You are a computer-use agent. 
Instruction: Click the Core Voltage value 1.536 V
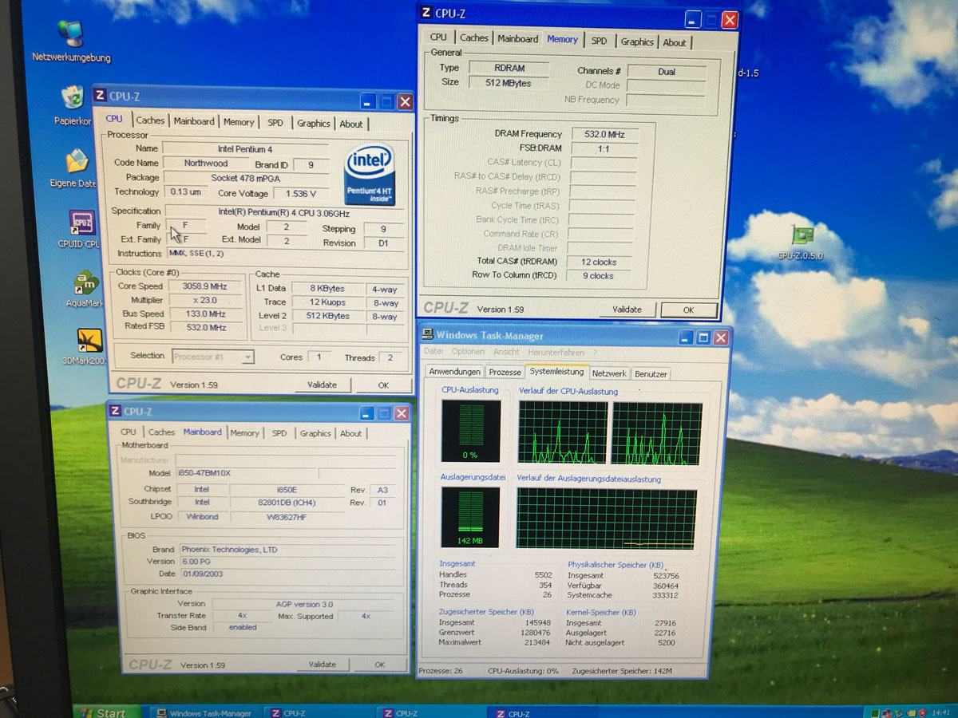300,193
